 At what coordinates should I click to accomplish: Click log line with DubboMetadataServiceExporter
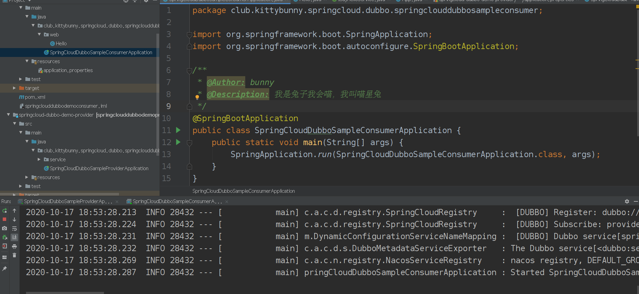pyautogui.click(x=332, y=248)
